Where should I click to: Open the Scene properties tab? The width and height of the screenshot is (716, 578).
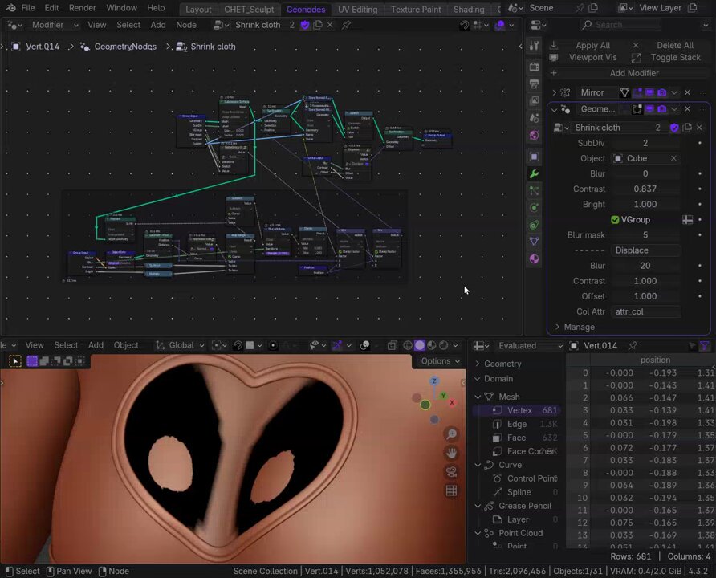[x=534, y=118]
